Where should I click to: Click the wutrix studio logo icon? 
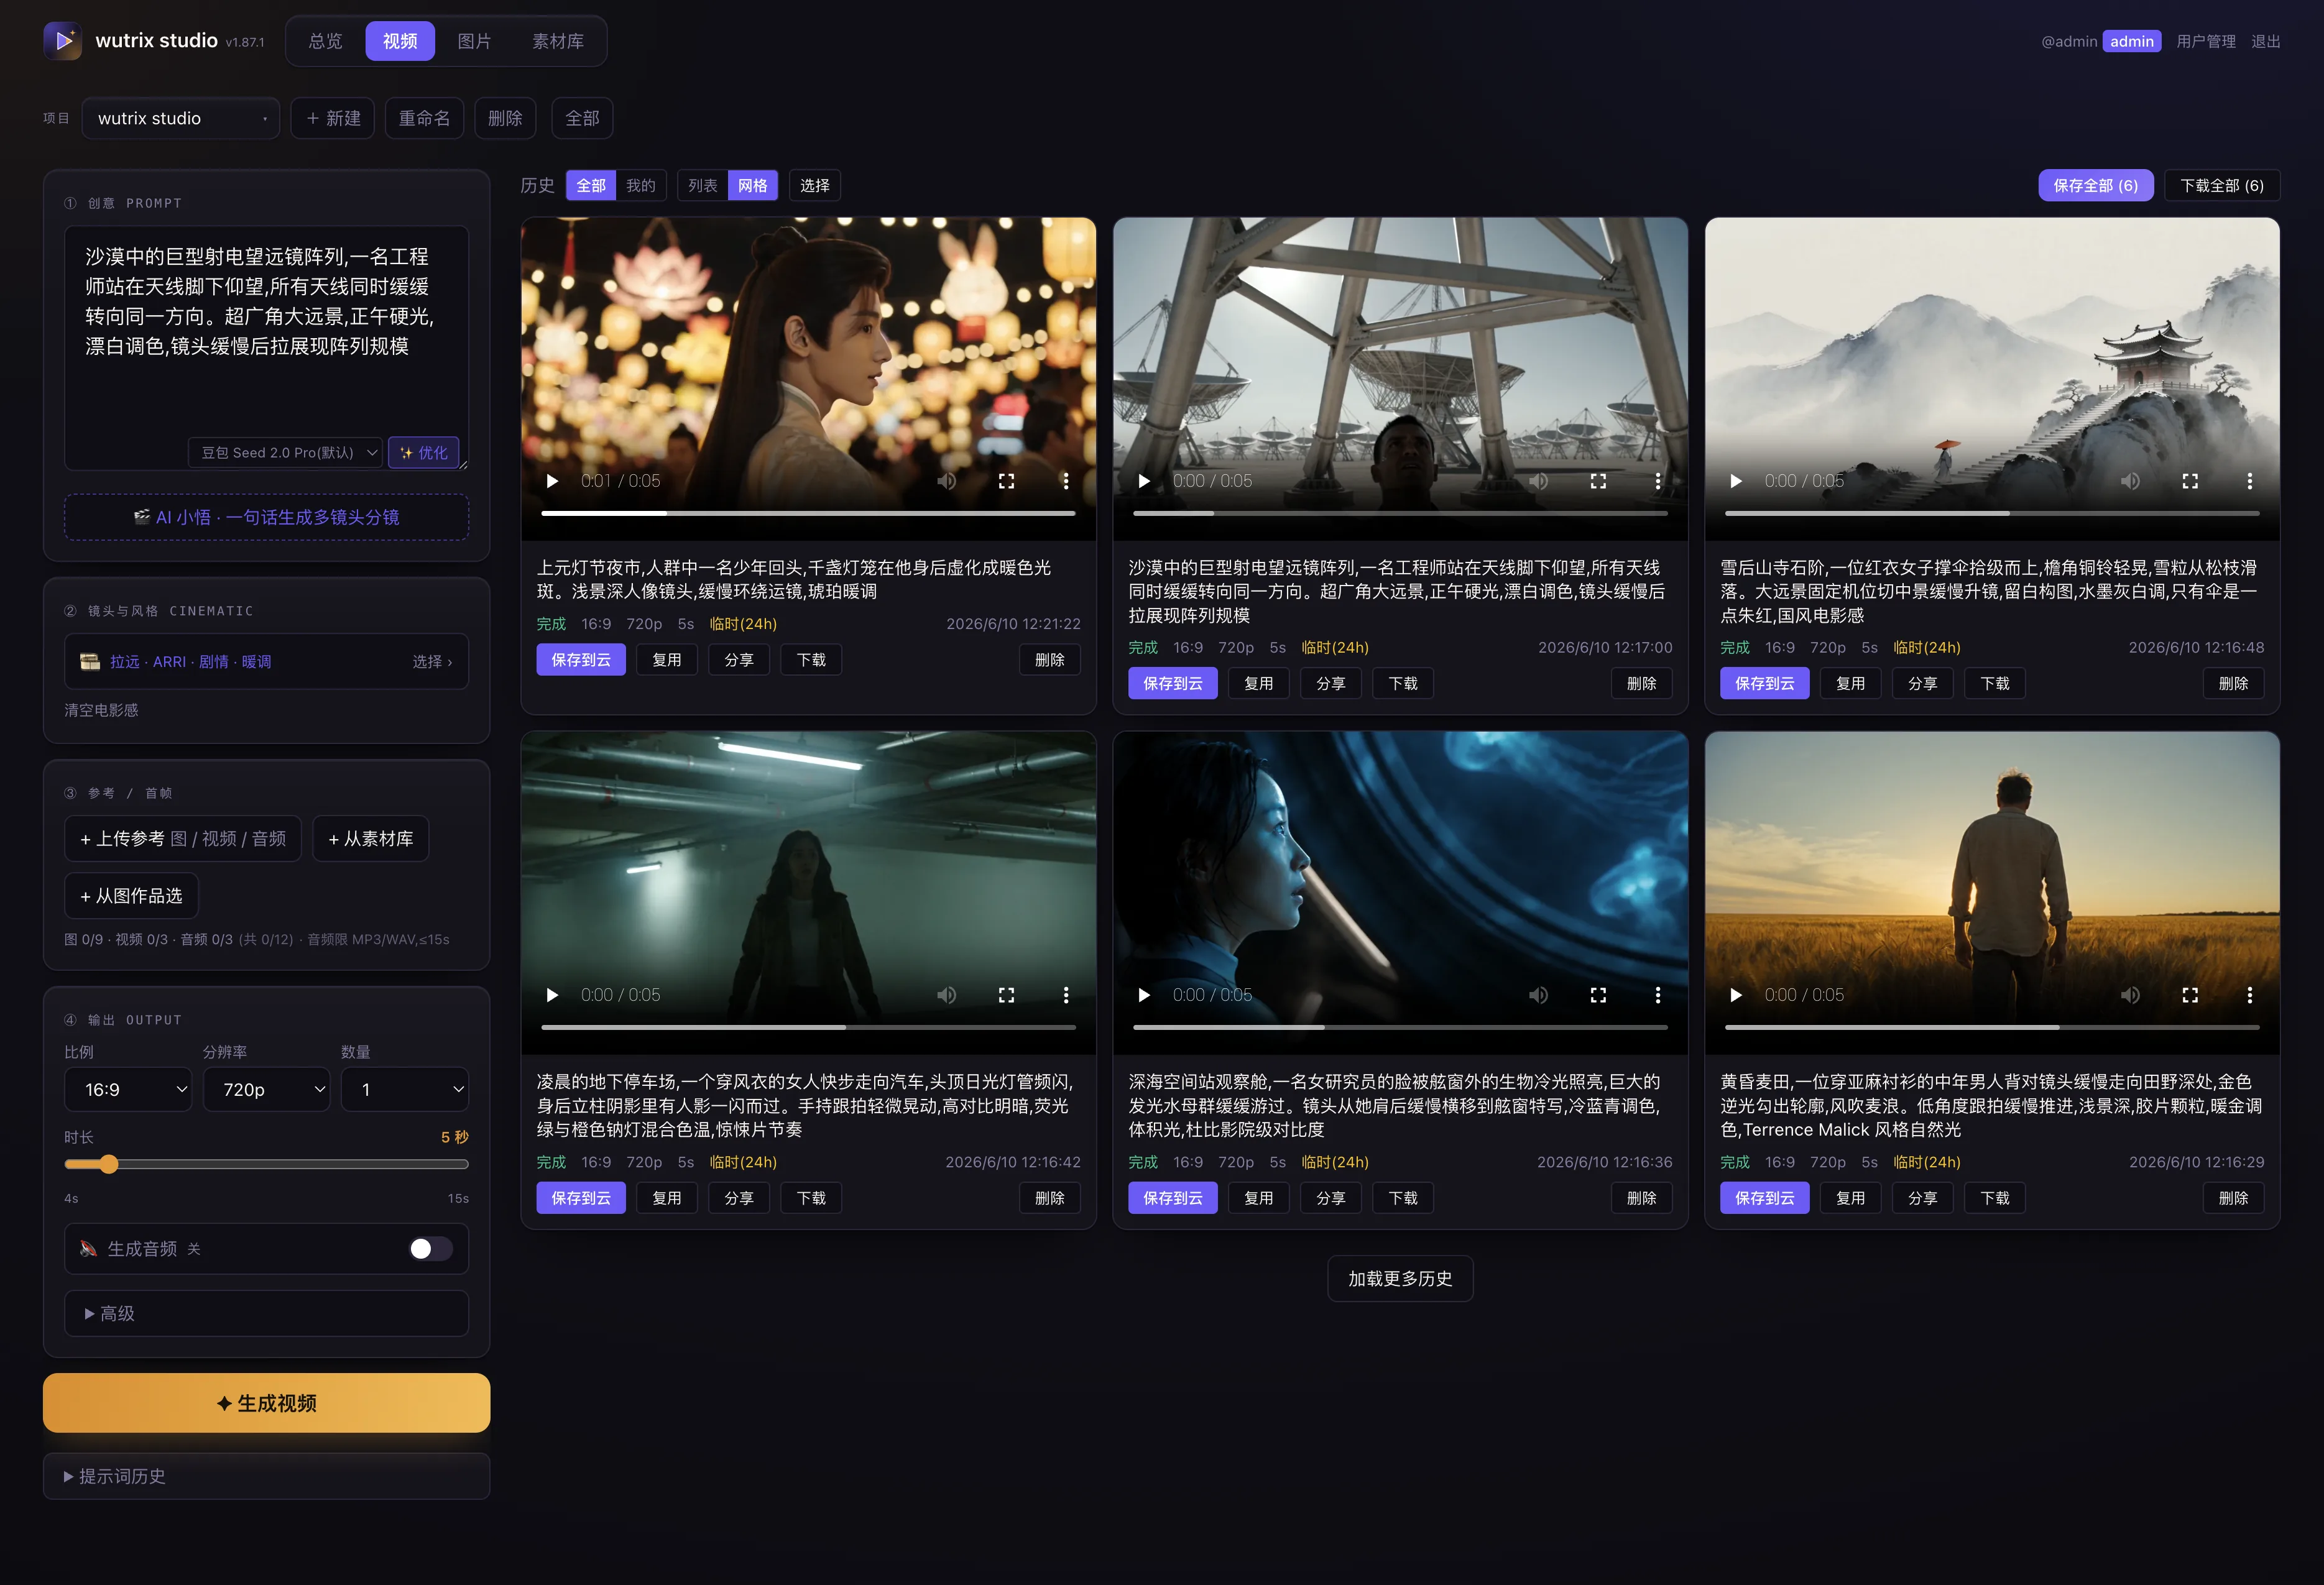click(63, 41)
